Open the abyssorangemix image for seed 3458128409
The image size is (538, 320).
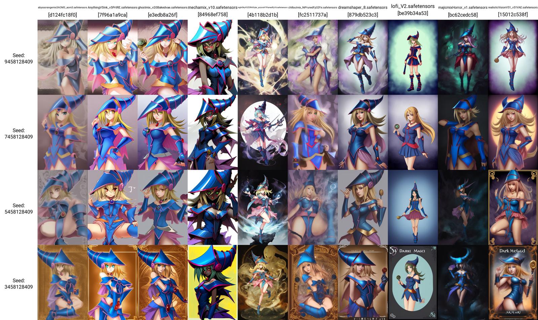click(x=63, y=282)
